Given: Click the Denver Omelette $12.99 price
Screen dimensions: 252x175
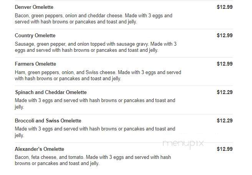Looking at the screenshot, I should [224, 7].
